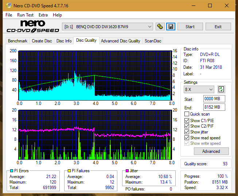Click PI Failures total 9952
The image size is (238, 196).
pos(110,188)
